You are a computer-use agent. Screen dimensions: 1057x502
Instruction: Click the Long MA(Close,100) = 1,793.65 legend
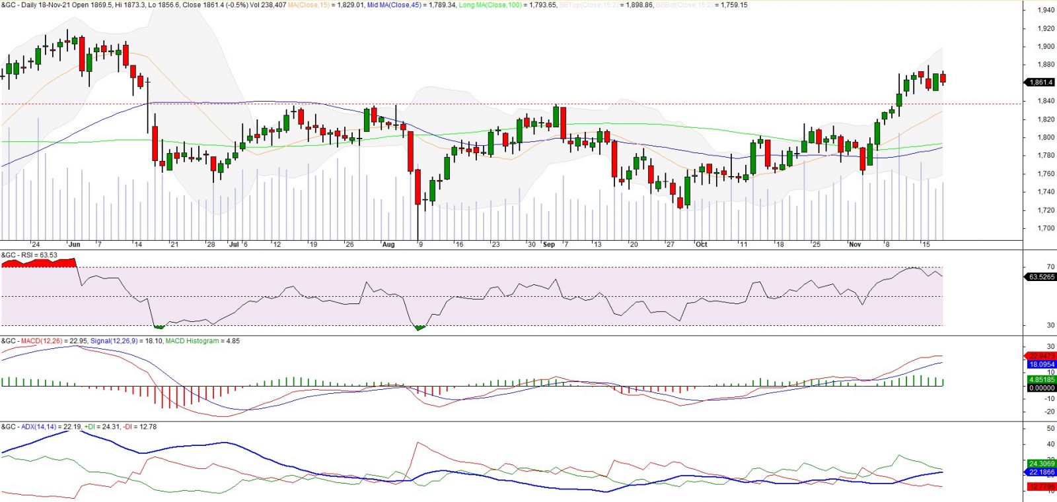(x=507, y=5)
